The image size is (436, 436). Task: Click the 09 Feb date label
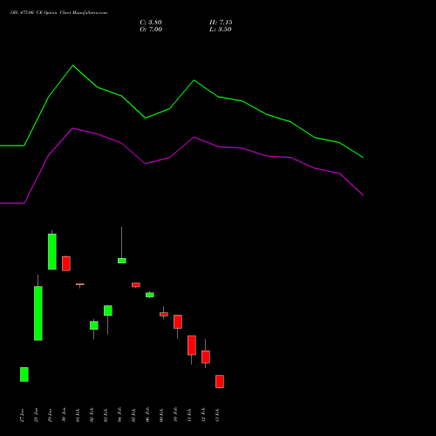point(162,415)
